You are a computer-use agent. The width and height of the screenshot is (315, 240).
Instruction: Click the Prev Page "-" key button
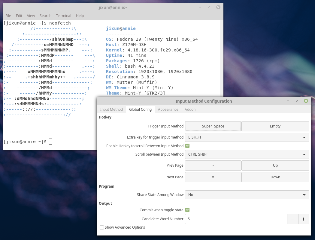[213, 165]
